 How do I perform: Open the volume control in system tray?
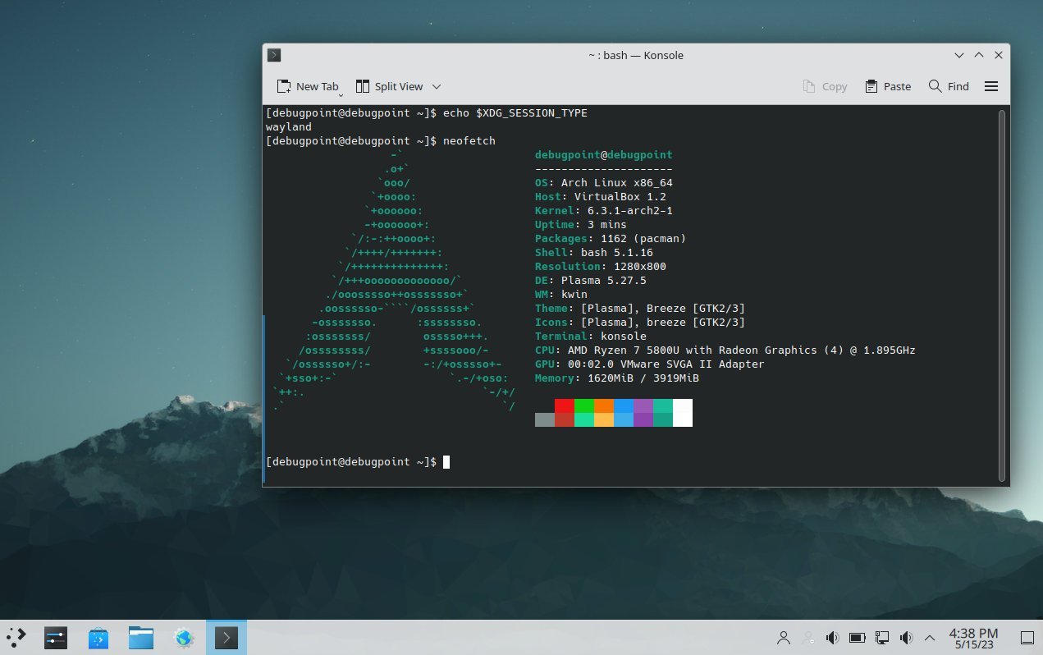point(832,637)
